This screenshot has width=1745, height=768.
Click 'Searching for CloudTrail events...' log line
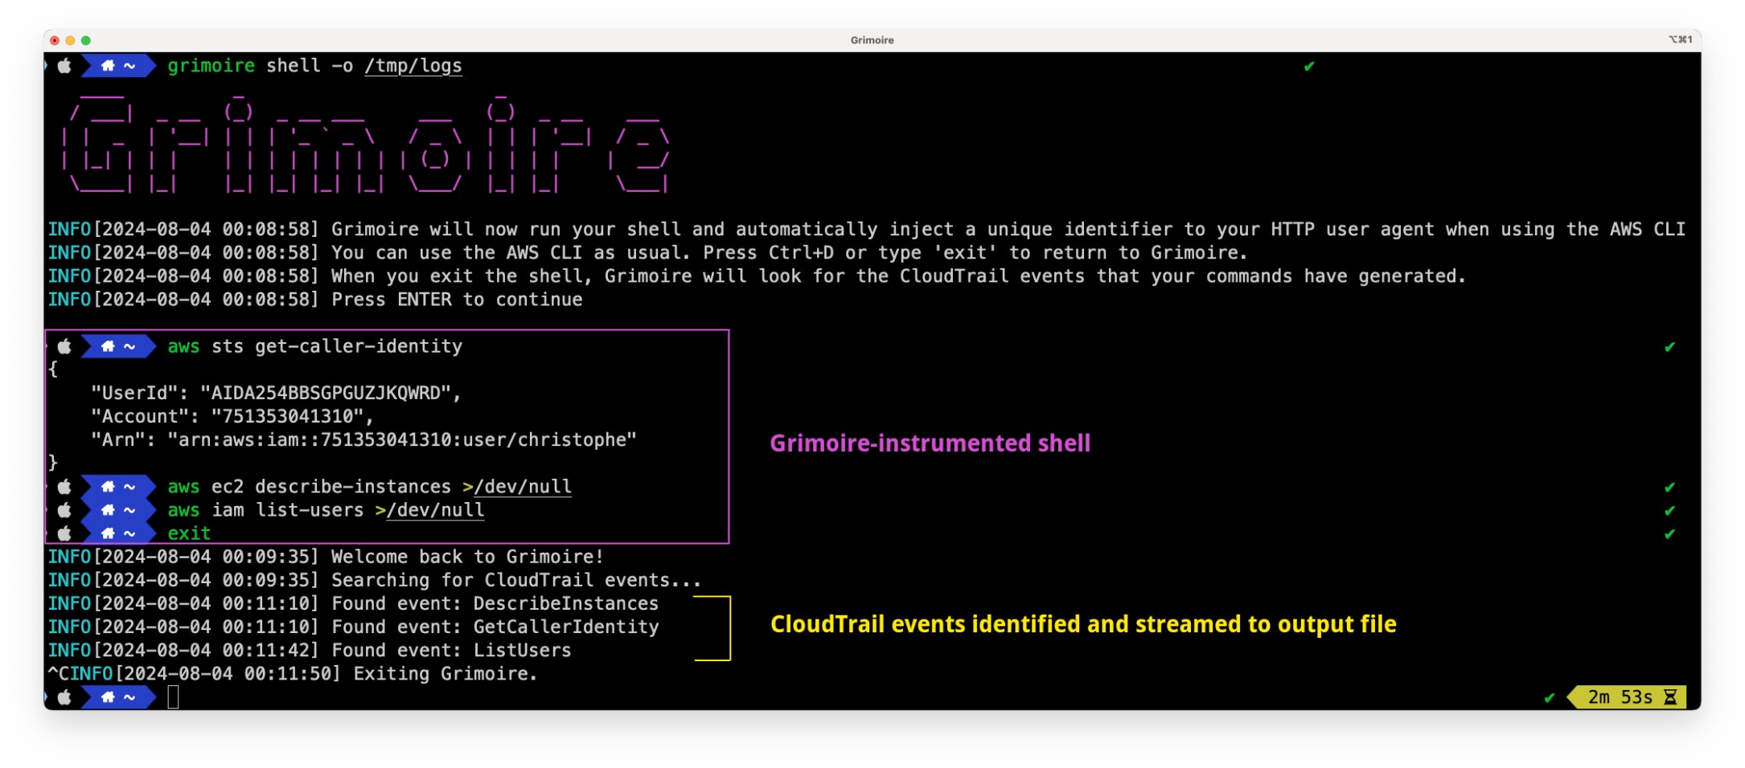[375, 580]
